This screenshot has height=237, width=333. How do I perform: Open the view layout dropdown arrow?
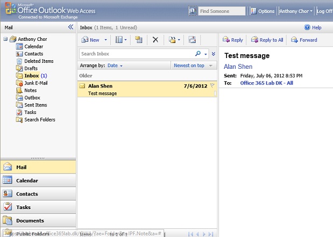coord(125,40)
